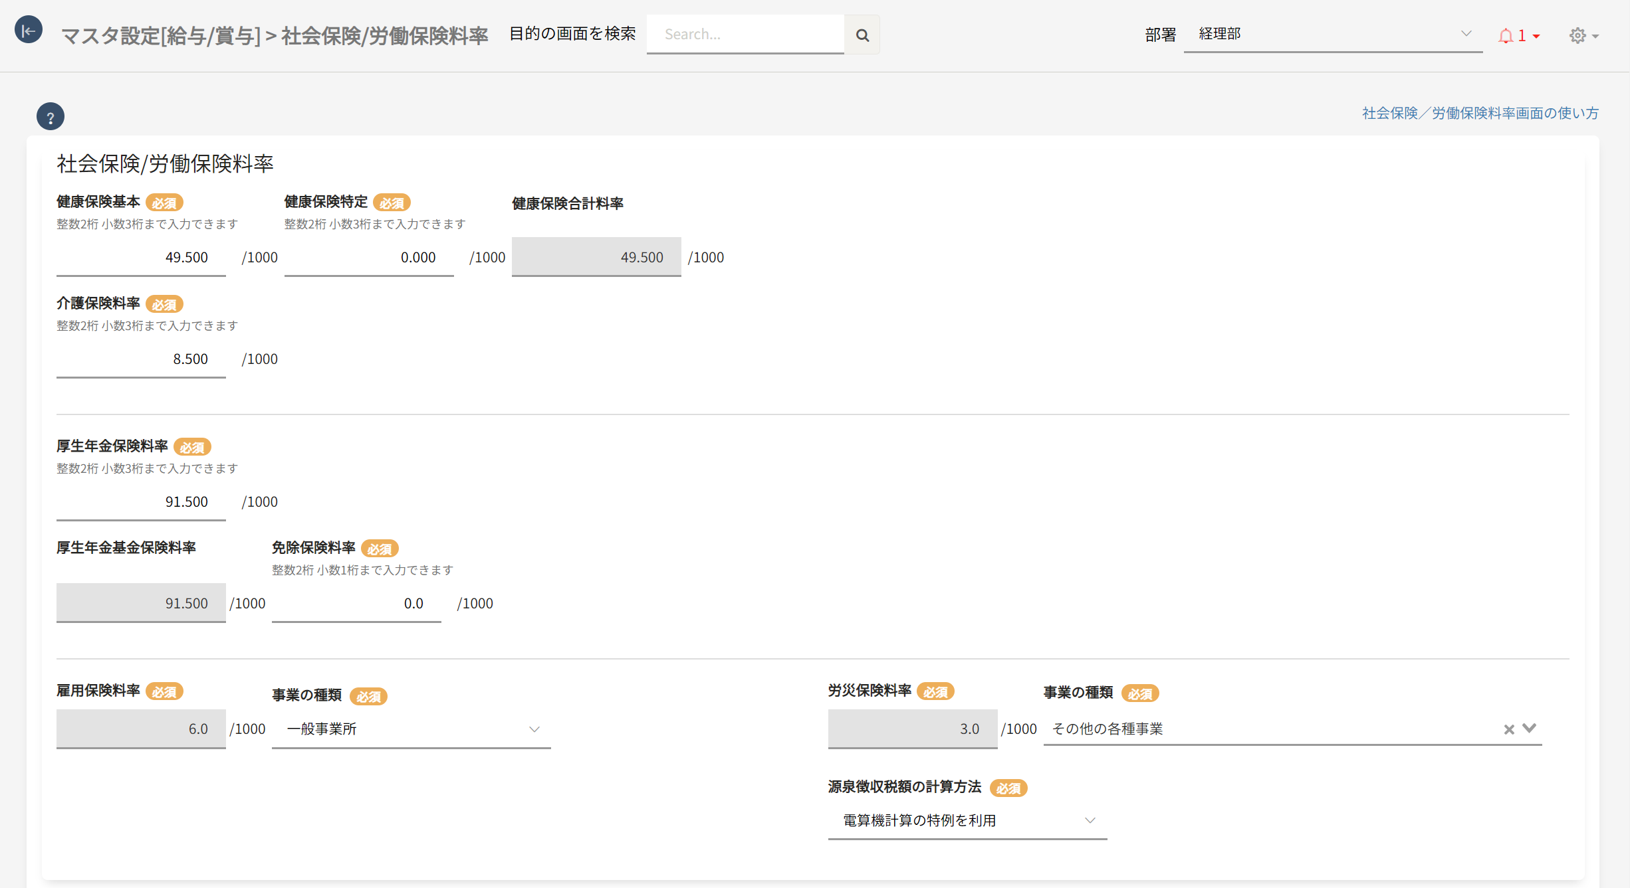
Task: Open 一般事業所 business type dropdown
Action: coord(411,729)
